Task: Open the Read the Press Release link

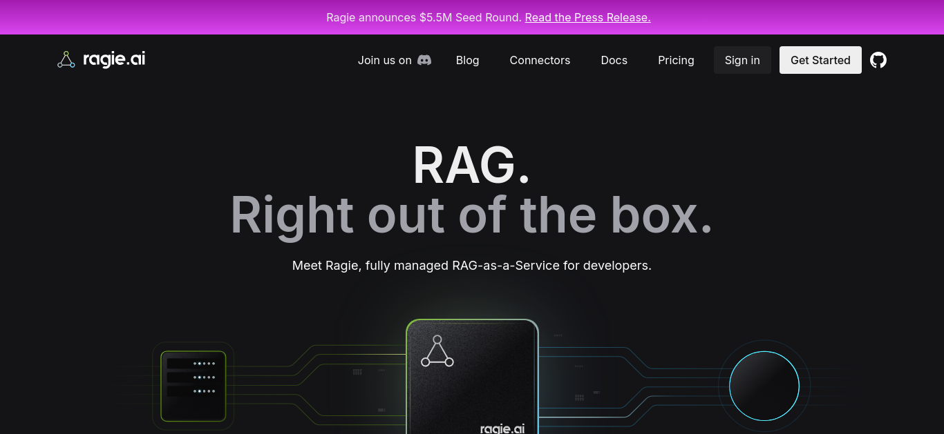Action: 587,17
